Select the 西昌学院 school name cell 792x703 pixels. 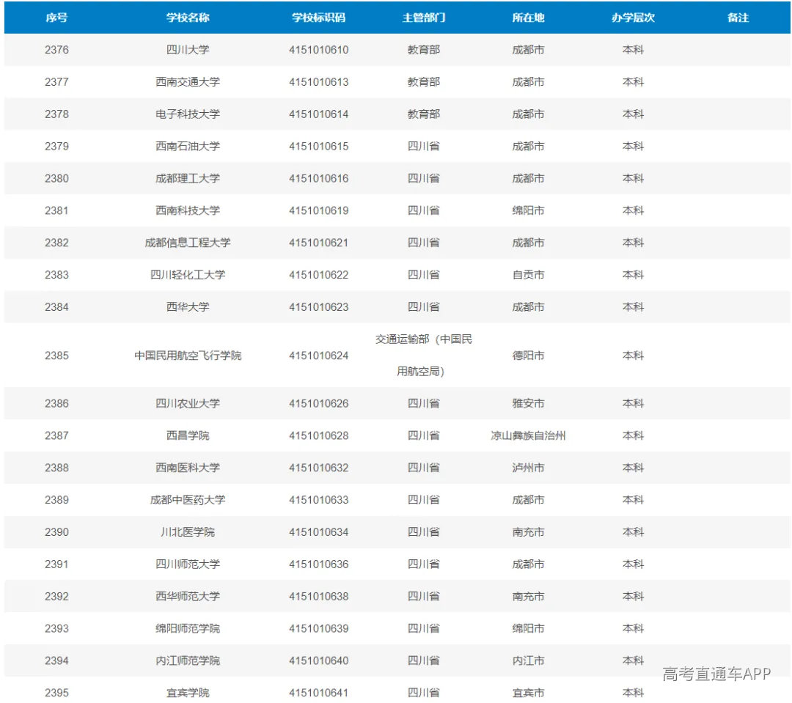pos(188,435)
